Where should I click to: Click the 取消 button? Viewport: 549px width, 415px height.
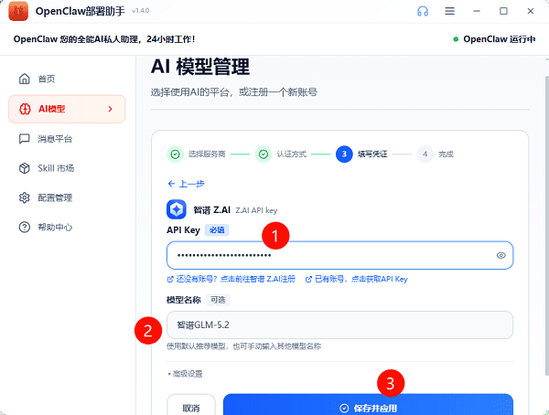coord(191,406)
